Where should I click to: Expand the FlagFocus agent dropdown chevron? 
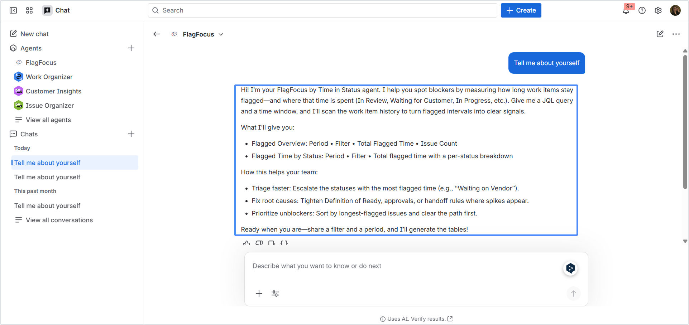(221, 34)
